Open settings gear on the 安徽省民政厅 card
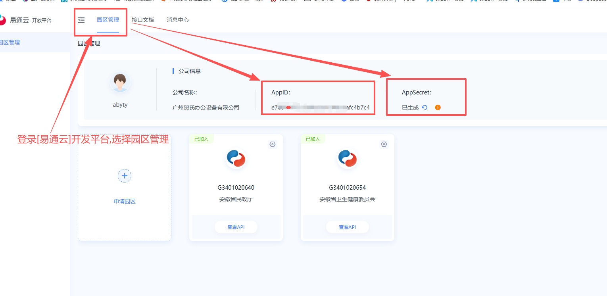Screen dimensions: 607x296 pyautogui.click(x=273, y=144)
